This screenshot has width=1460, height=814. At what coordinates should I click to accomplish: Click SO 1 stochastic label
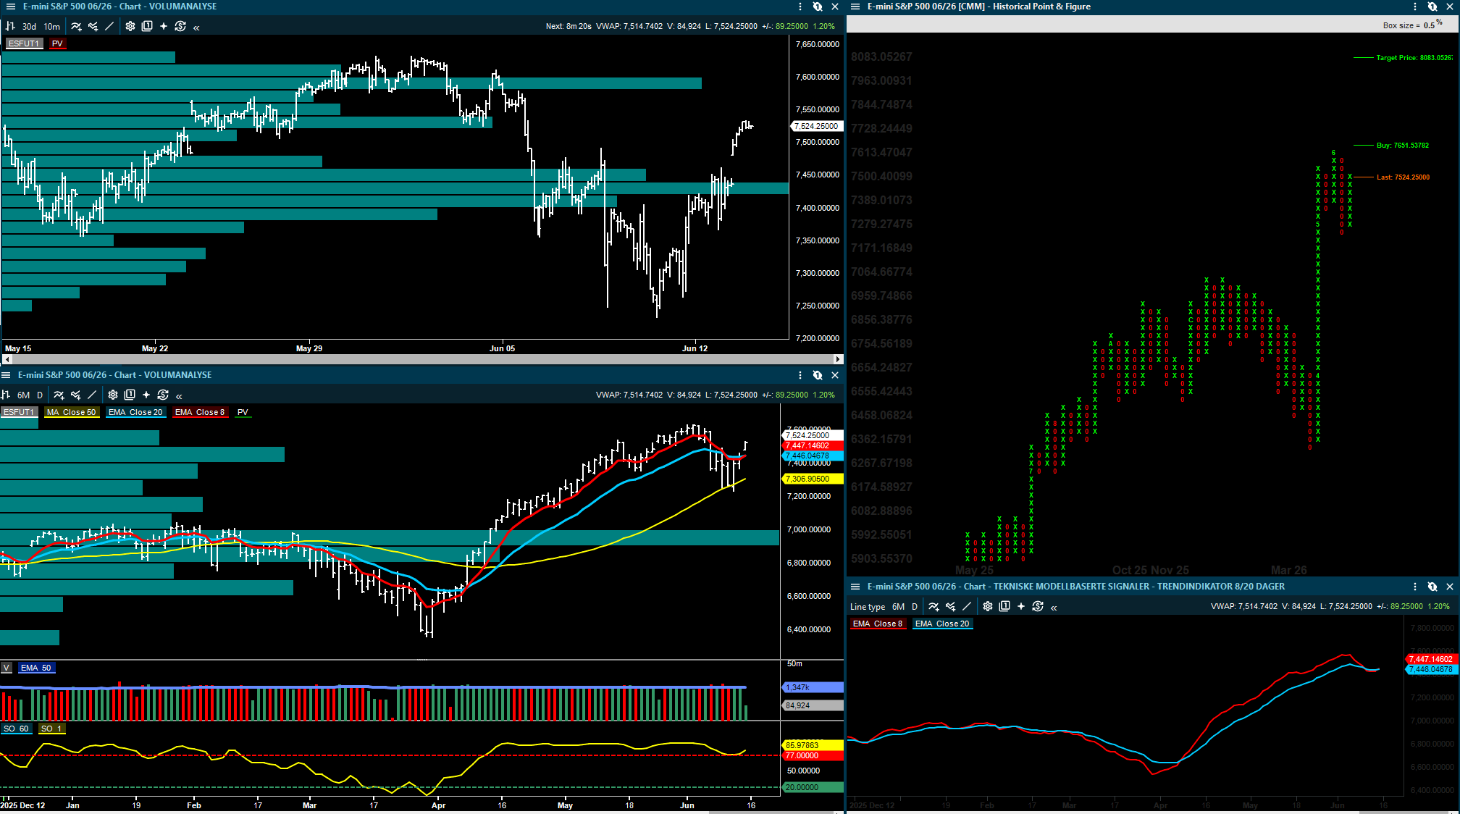(x=51, y=729)
